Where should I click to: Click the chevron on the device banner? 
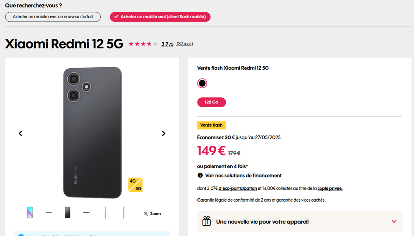[394, 222]
